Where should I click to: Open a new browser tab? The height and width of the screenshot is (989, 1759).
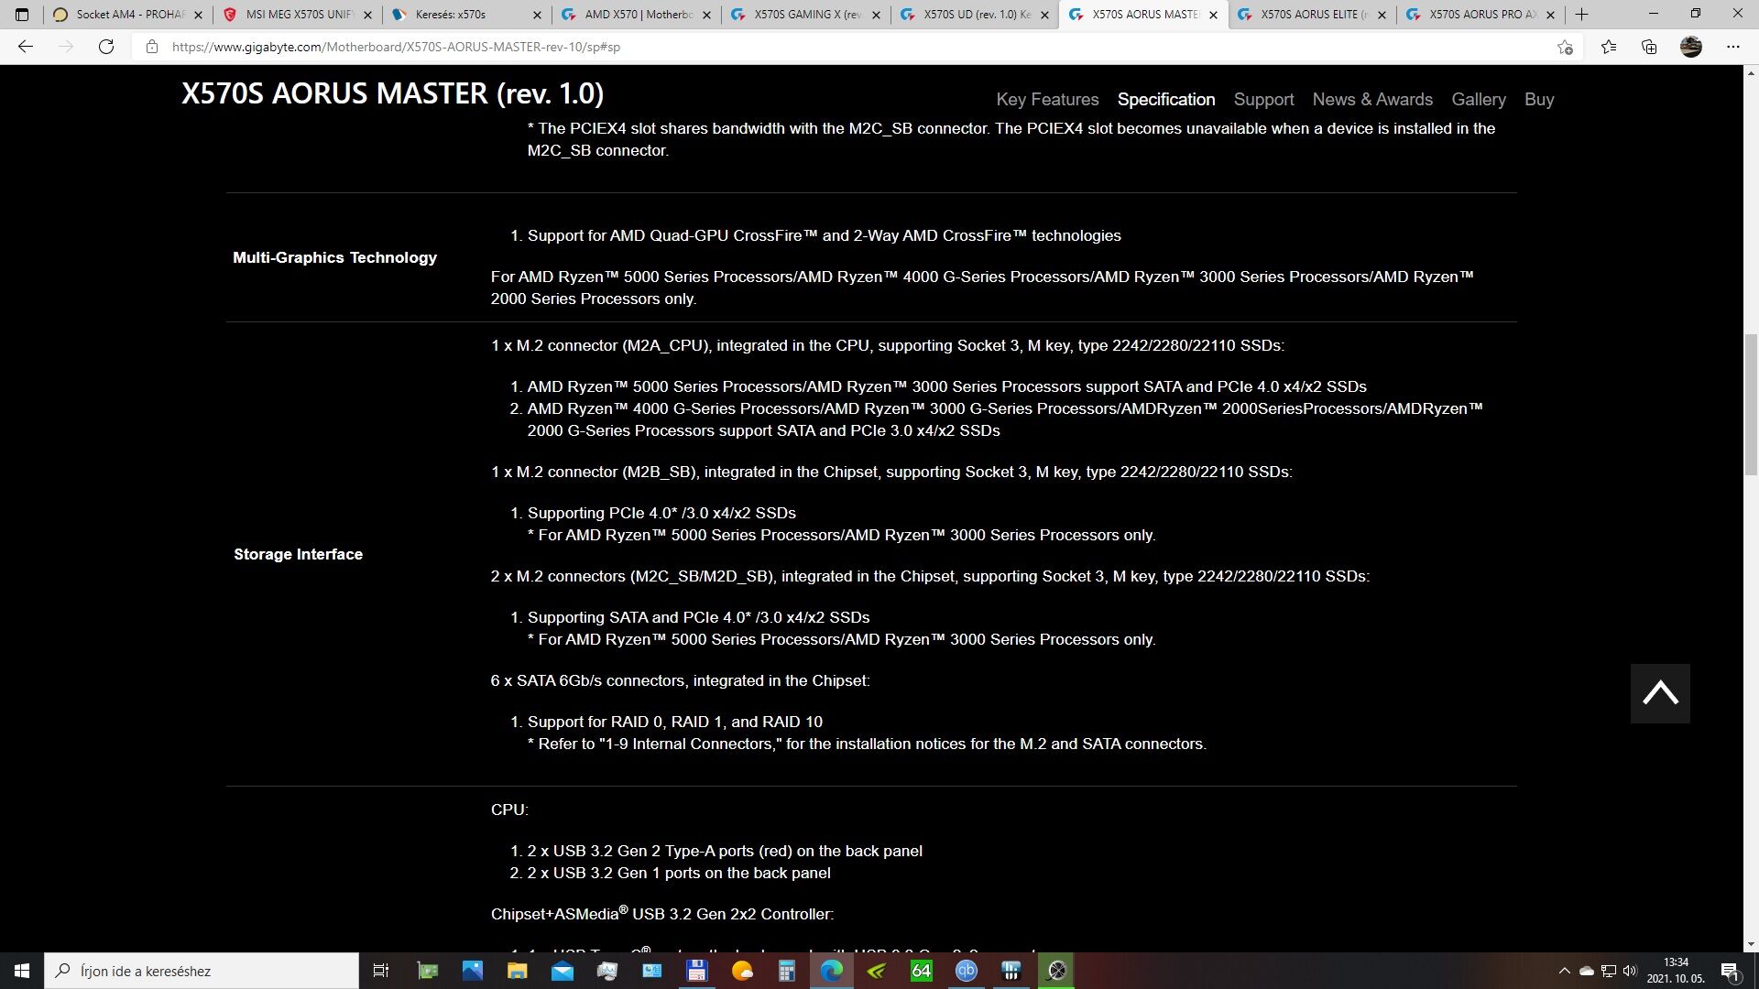[x=1582, y=15]
